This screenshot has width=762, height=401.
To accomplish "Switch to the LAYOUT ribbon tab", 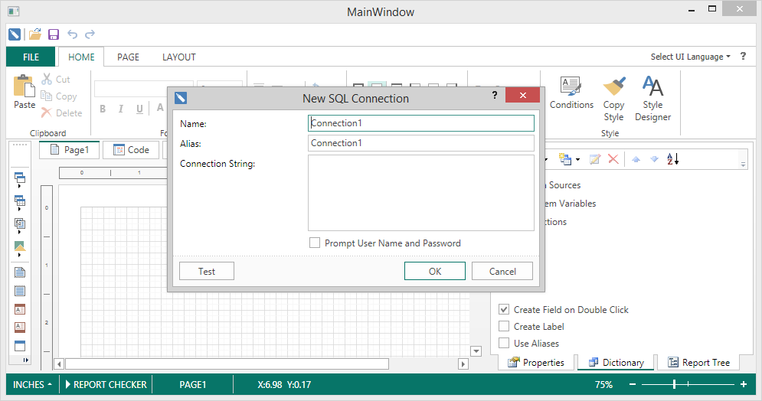I will (x=179, y=57).
